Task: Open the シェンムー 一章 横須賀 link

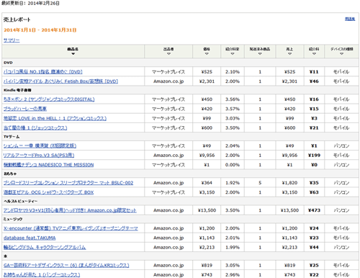Action: [40, 145]
